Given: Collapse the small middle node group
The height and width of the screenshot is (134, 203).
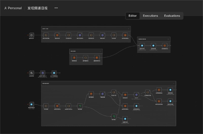Looking at the screenshot, I should 100,51.
